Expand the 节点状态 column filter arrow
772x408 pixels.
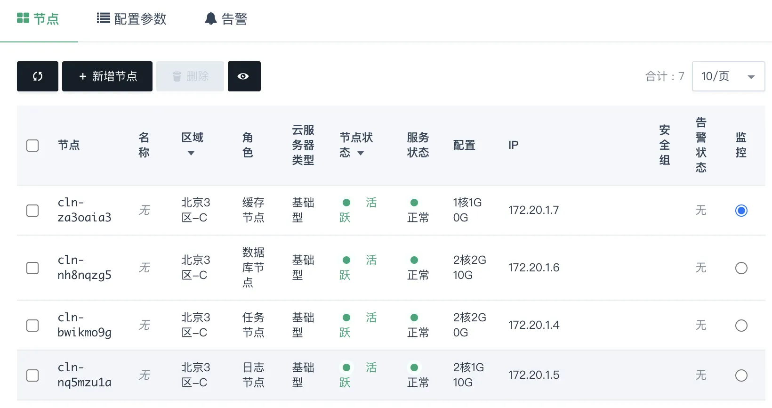361,153
